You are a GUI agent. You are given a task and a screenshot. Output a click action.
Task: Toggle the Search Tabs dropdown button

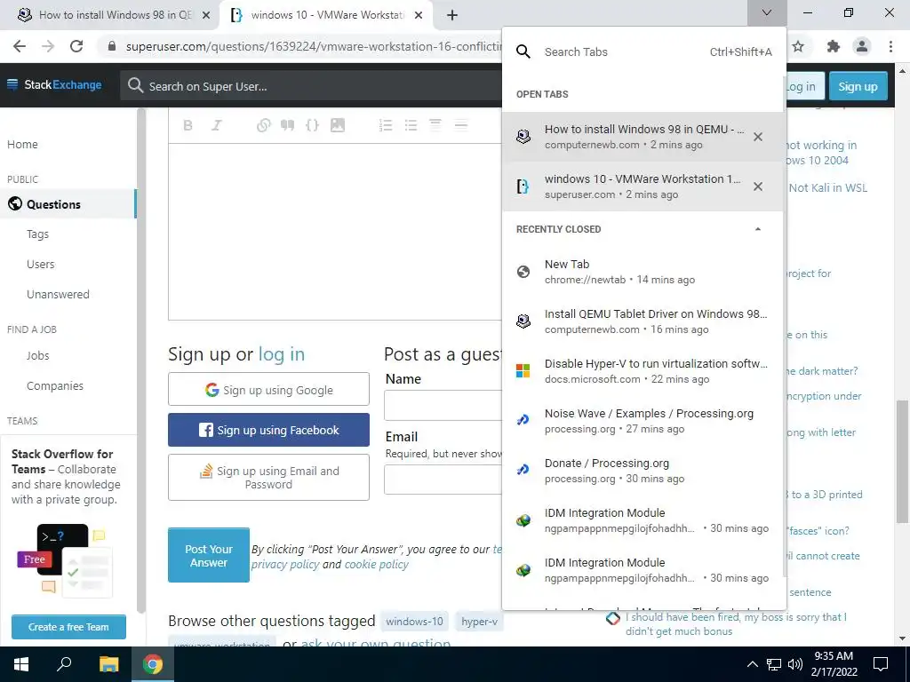click(767, 12)
